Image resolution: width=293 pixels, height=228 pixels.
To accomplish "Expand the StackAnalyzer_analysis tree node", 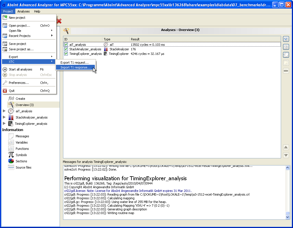I will click(4, 117).
